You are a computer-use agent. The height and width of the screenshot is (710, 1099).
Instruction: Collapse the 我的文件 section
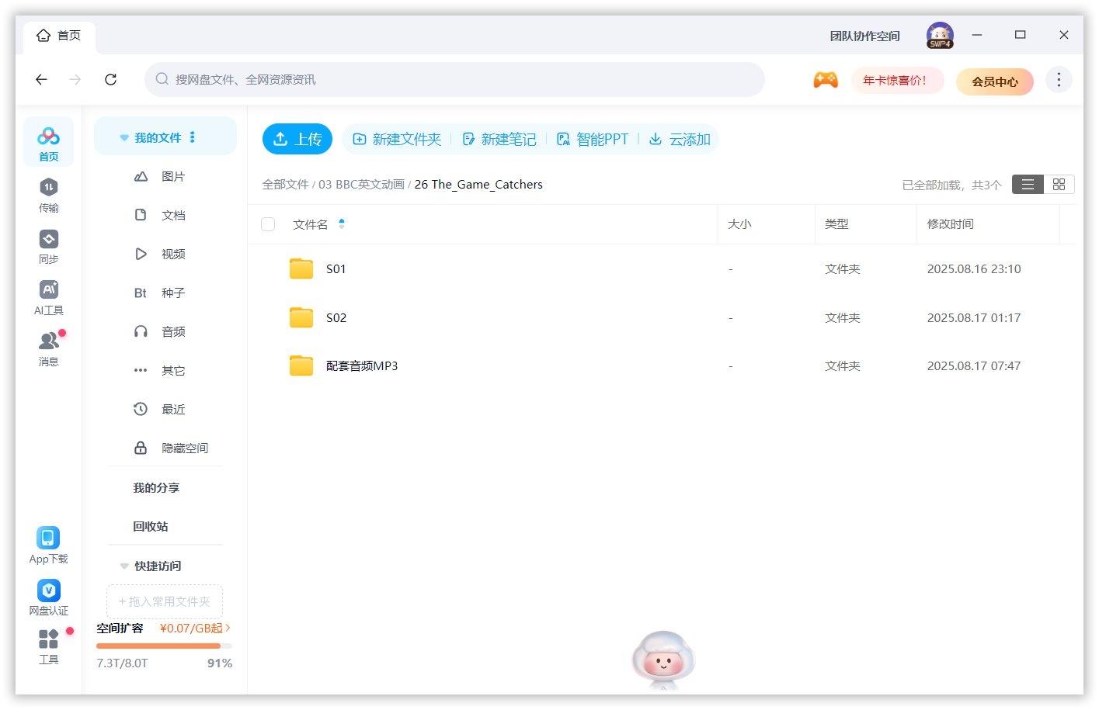pyautogui.click(x=124, y=137)
